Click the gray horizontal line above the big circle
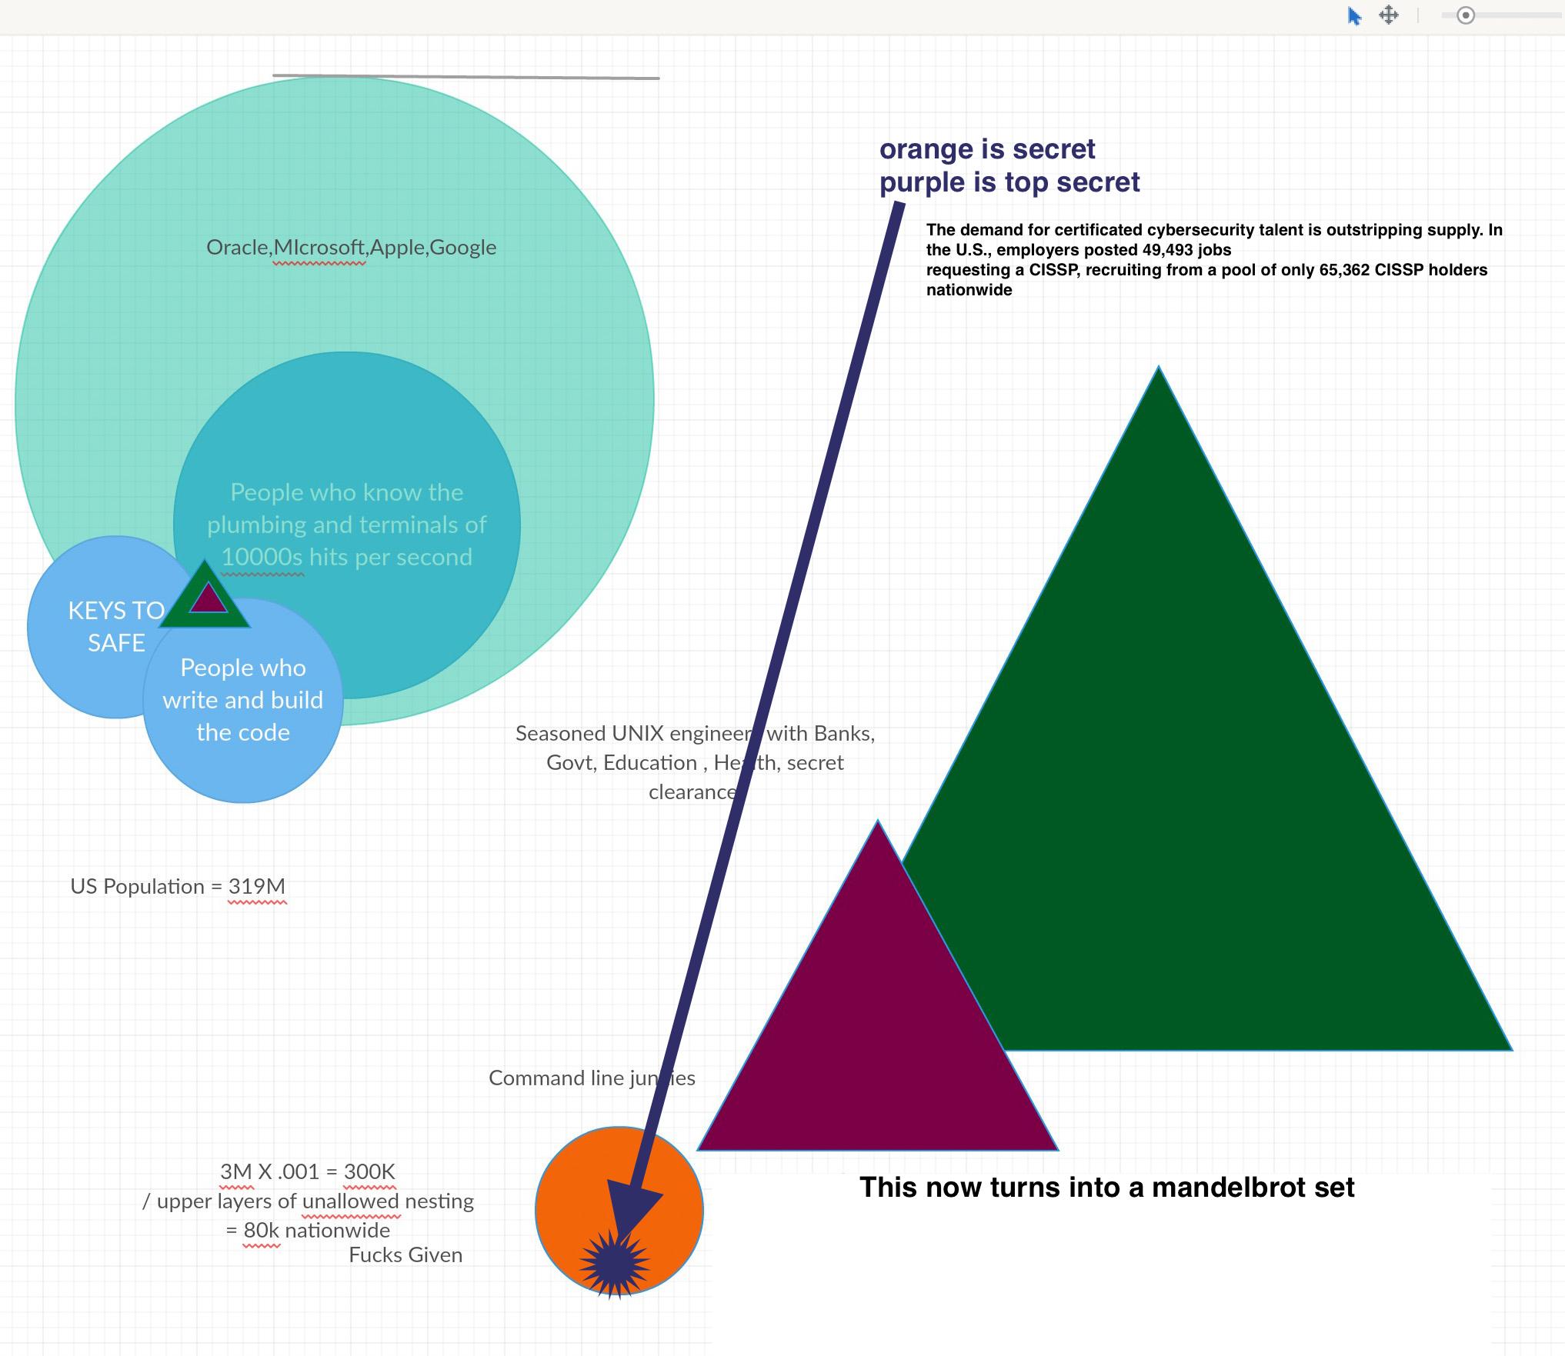 coord(465,76)
